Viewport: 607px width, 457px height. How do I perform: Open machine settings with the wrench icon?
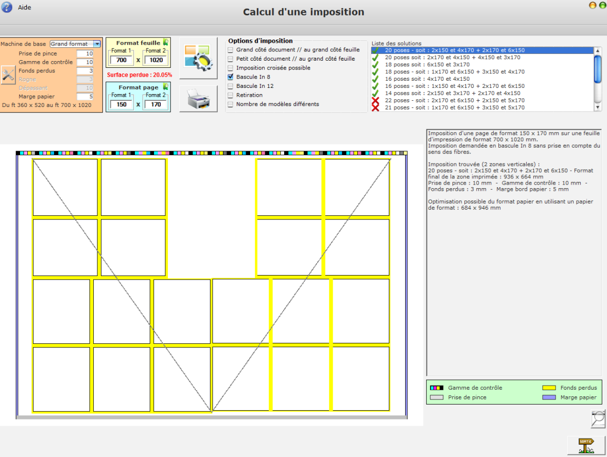point(8,75)
